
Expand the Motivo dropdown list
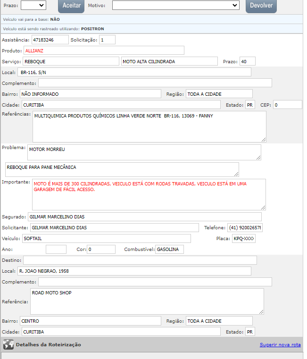(x=175, y=5)
